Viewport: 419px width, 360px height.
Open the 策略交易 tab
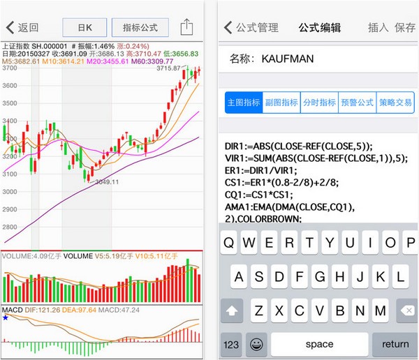(395, 102)
